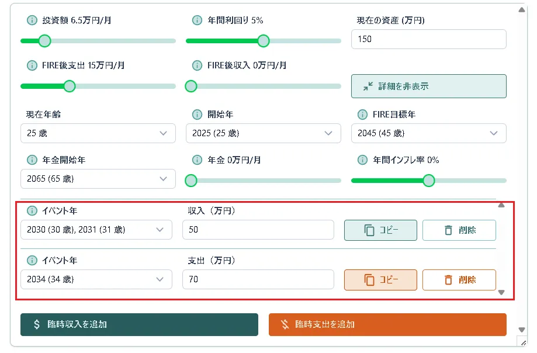Click info icon next to 投資額 label
537x353 pixels.
(x=32, y=20)
